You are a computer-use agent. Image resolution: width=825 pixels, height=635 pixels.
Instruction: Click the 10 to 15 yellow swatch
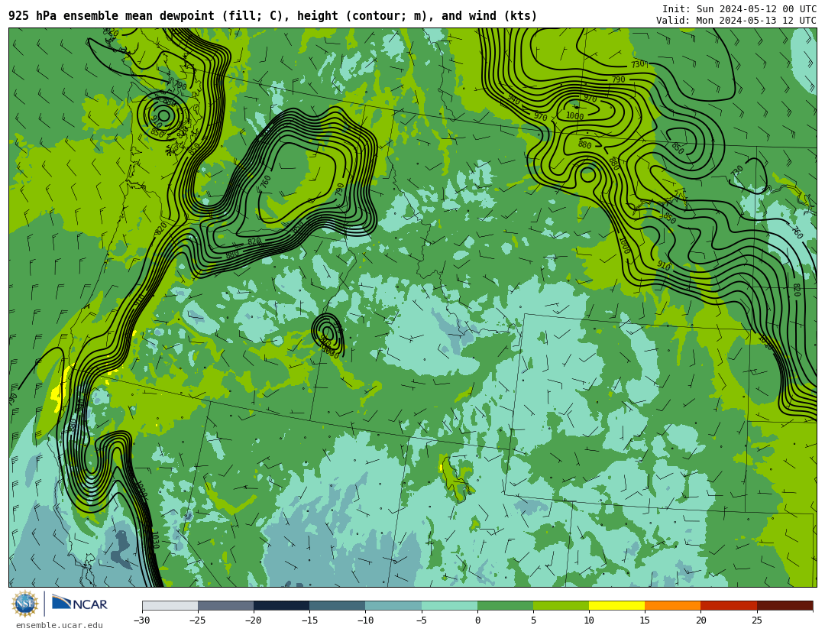click(x=616, y=605)
